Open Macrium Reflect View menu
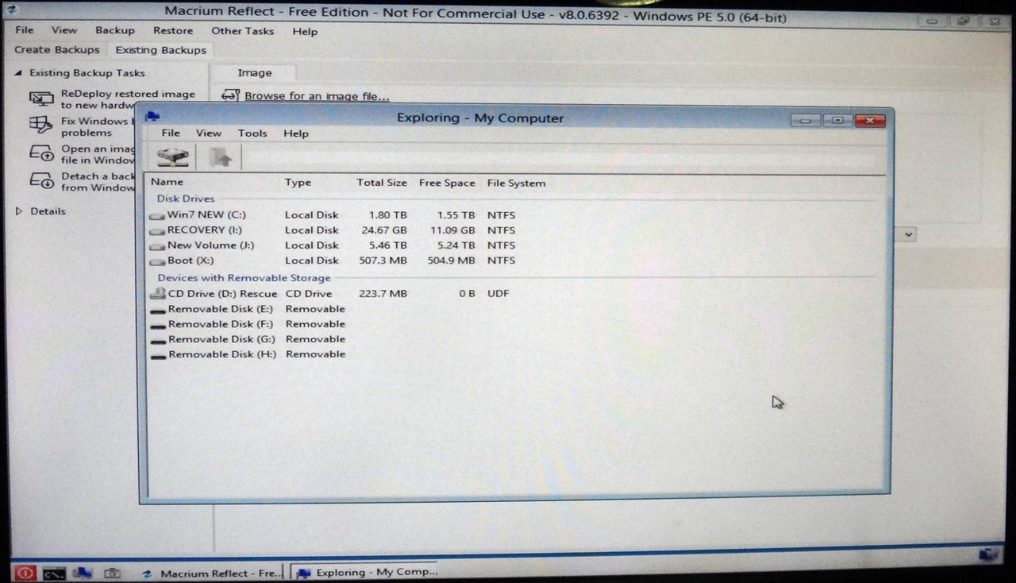Image resolution: width=1016 pixels, height=583 pixels. point(64,30)
